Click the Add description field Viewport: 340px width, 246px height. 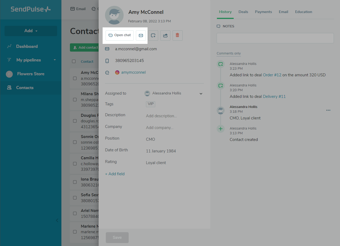click(161, 116)
